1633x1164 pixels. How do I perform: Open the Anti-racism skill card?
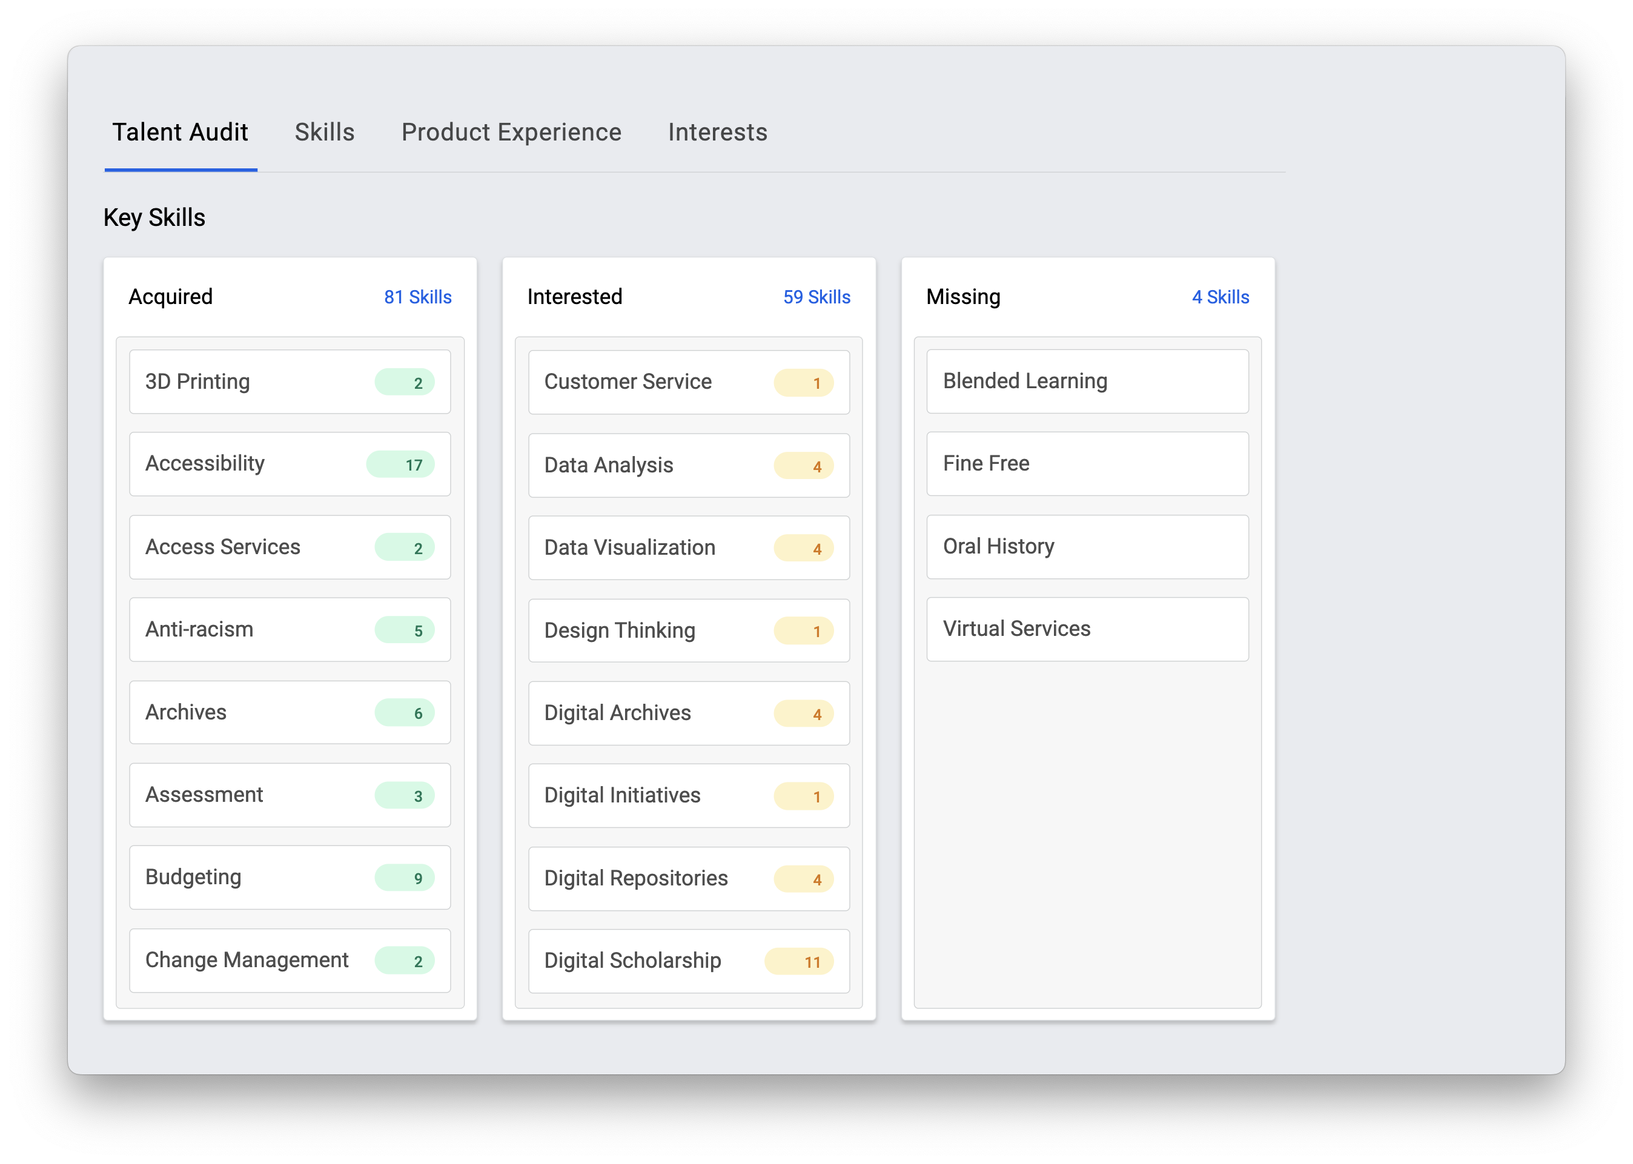pos(290,629)
